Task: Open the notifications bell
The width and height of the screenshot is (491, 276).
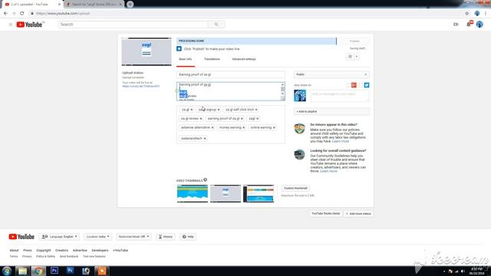Action: (x=469, y=24)
